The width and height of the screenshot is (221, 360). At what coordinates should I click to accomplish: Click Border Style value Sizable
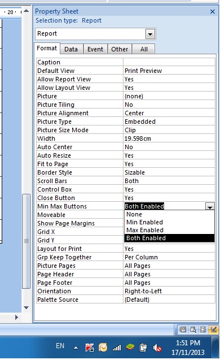click(x=169, y=173)
